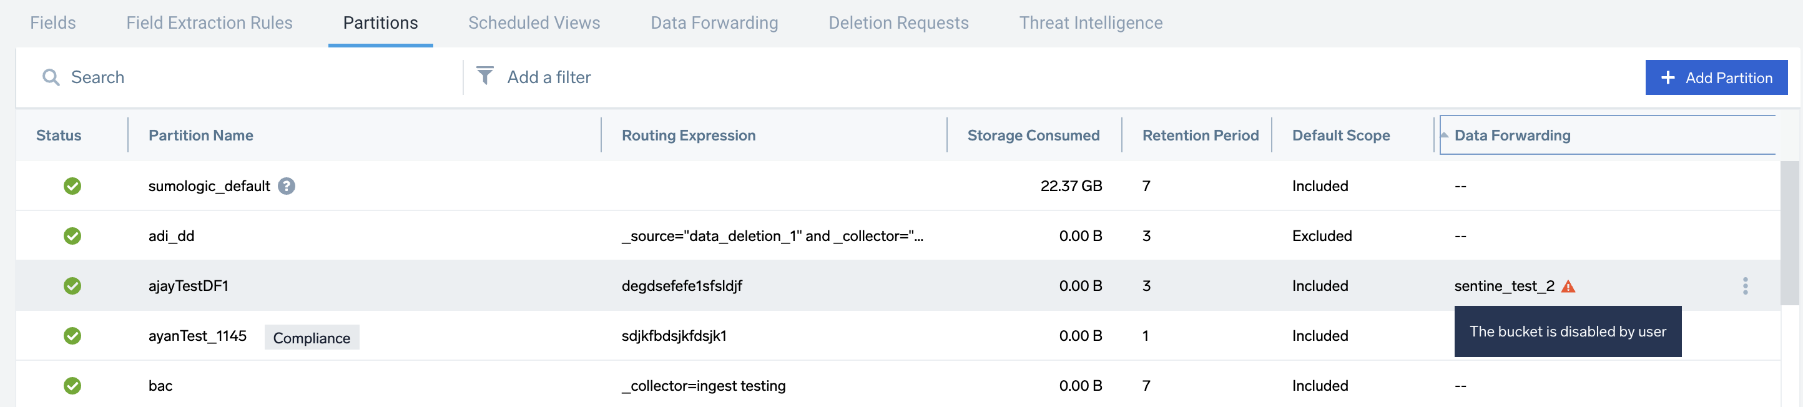Sort by the Storage Consumed column header
This screenshot has width=1803, height=407.
click(1033, 135)
